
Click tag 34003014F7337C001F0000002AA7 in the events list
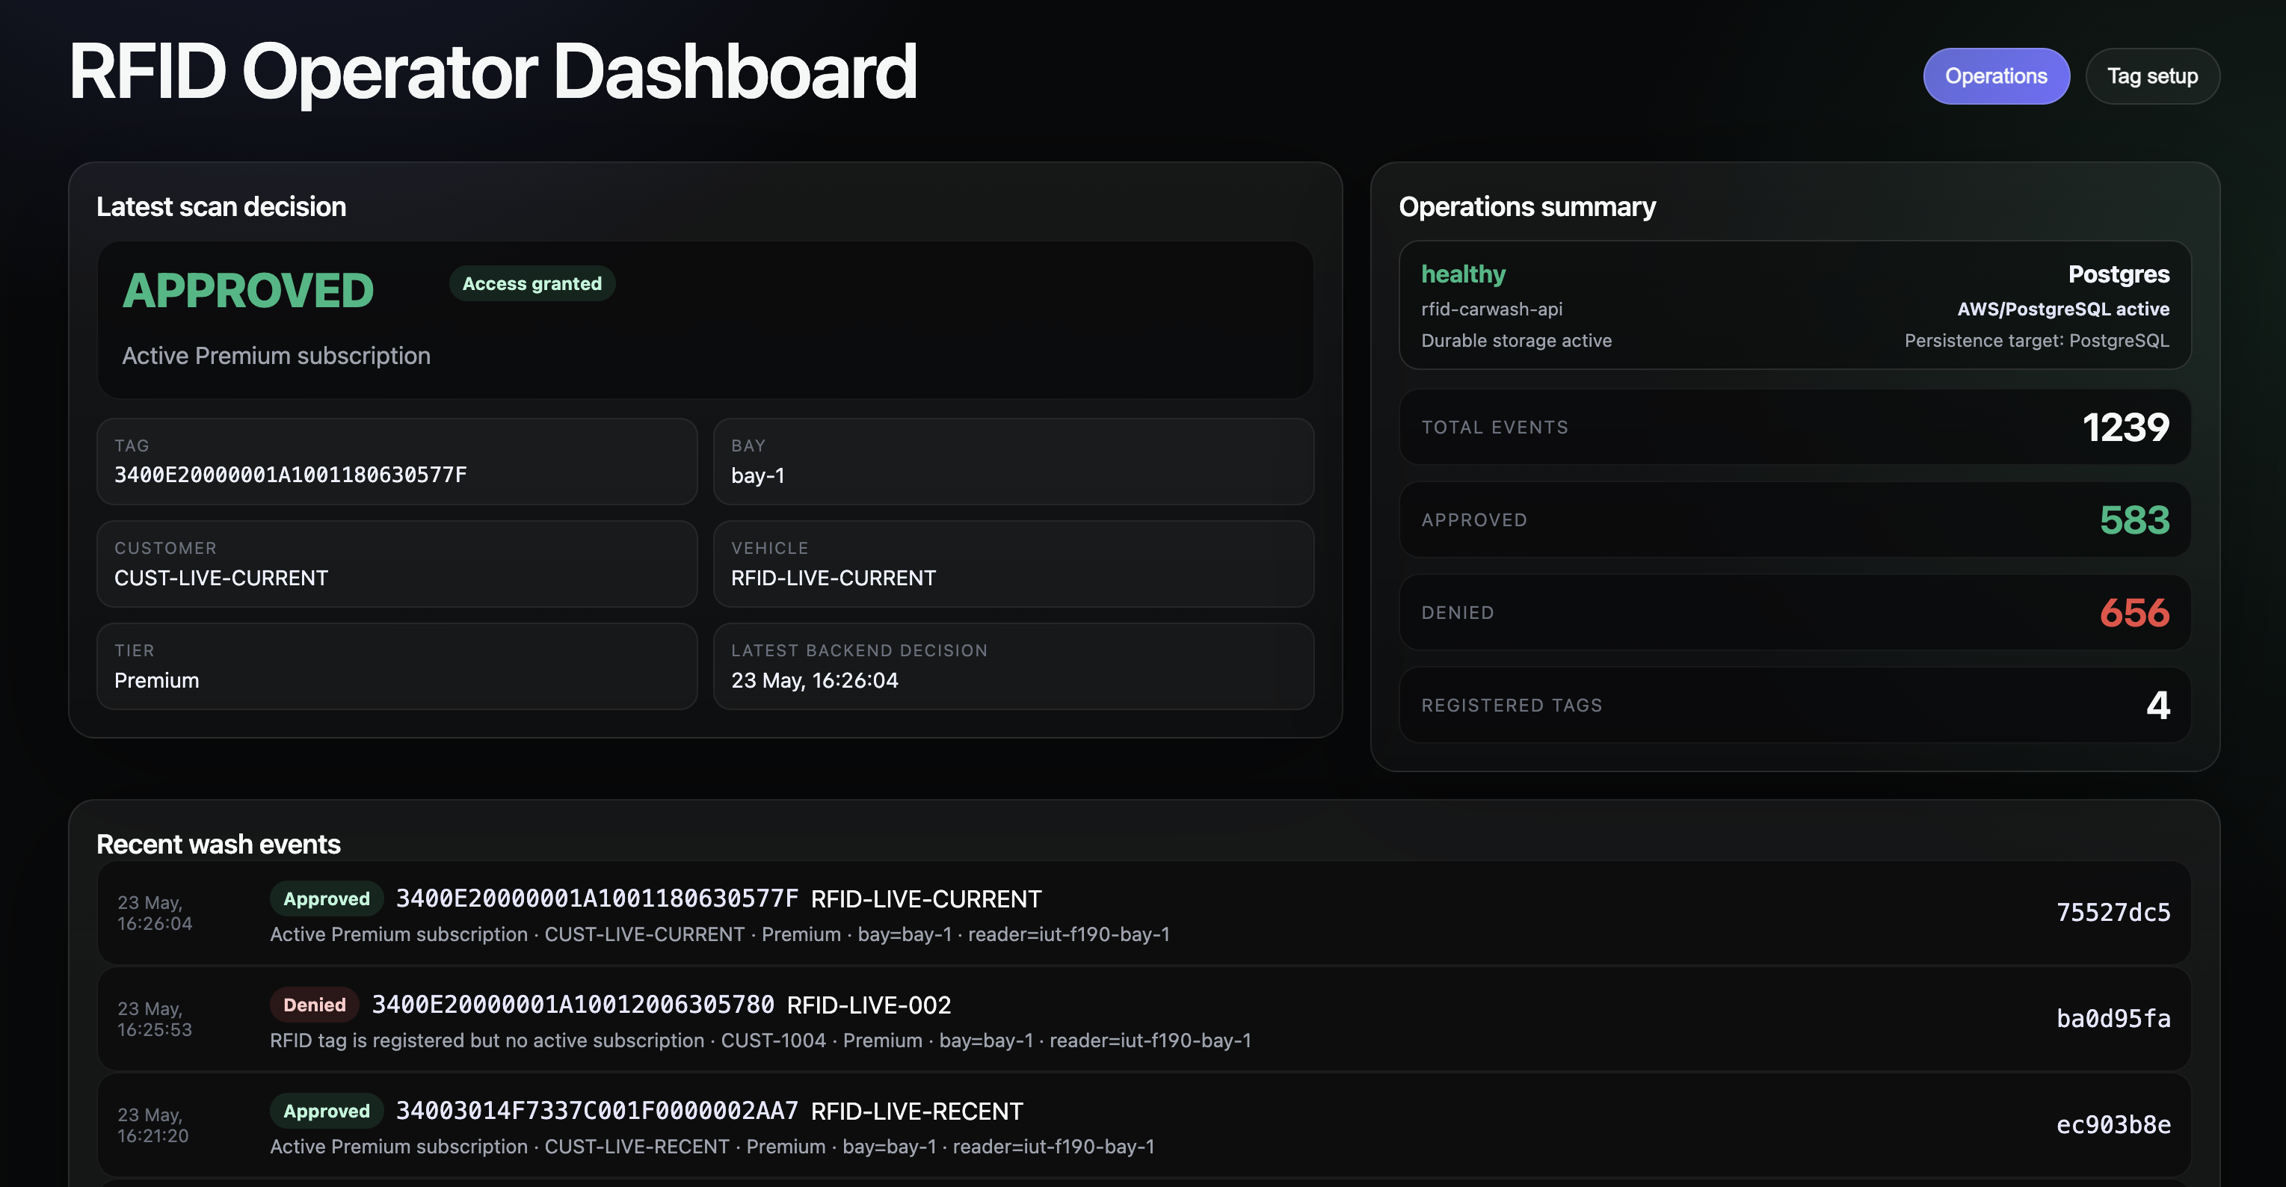click(597, 1112)
